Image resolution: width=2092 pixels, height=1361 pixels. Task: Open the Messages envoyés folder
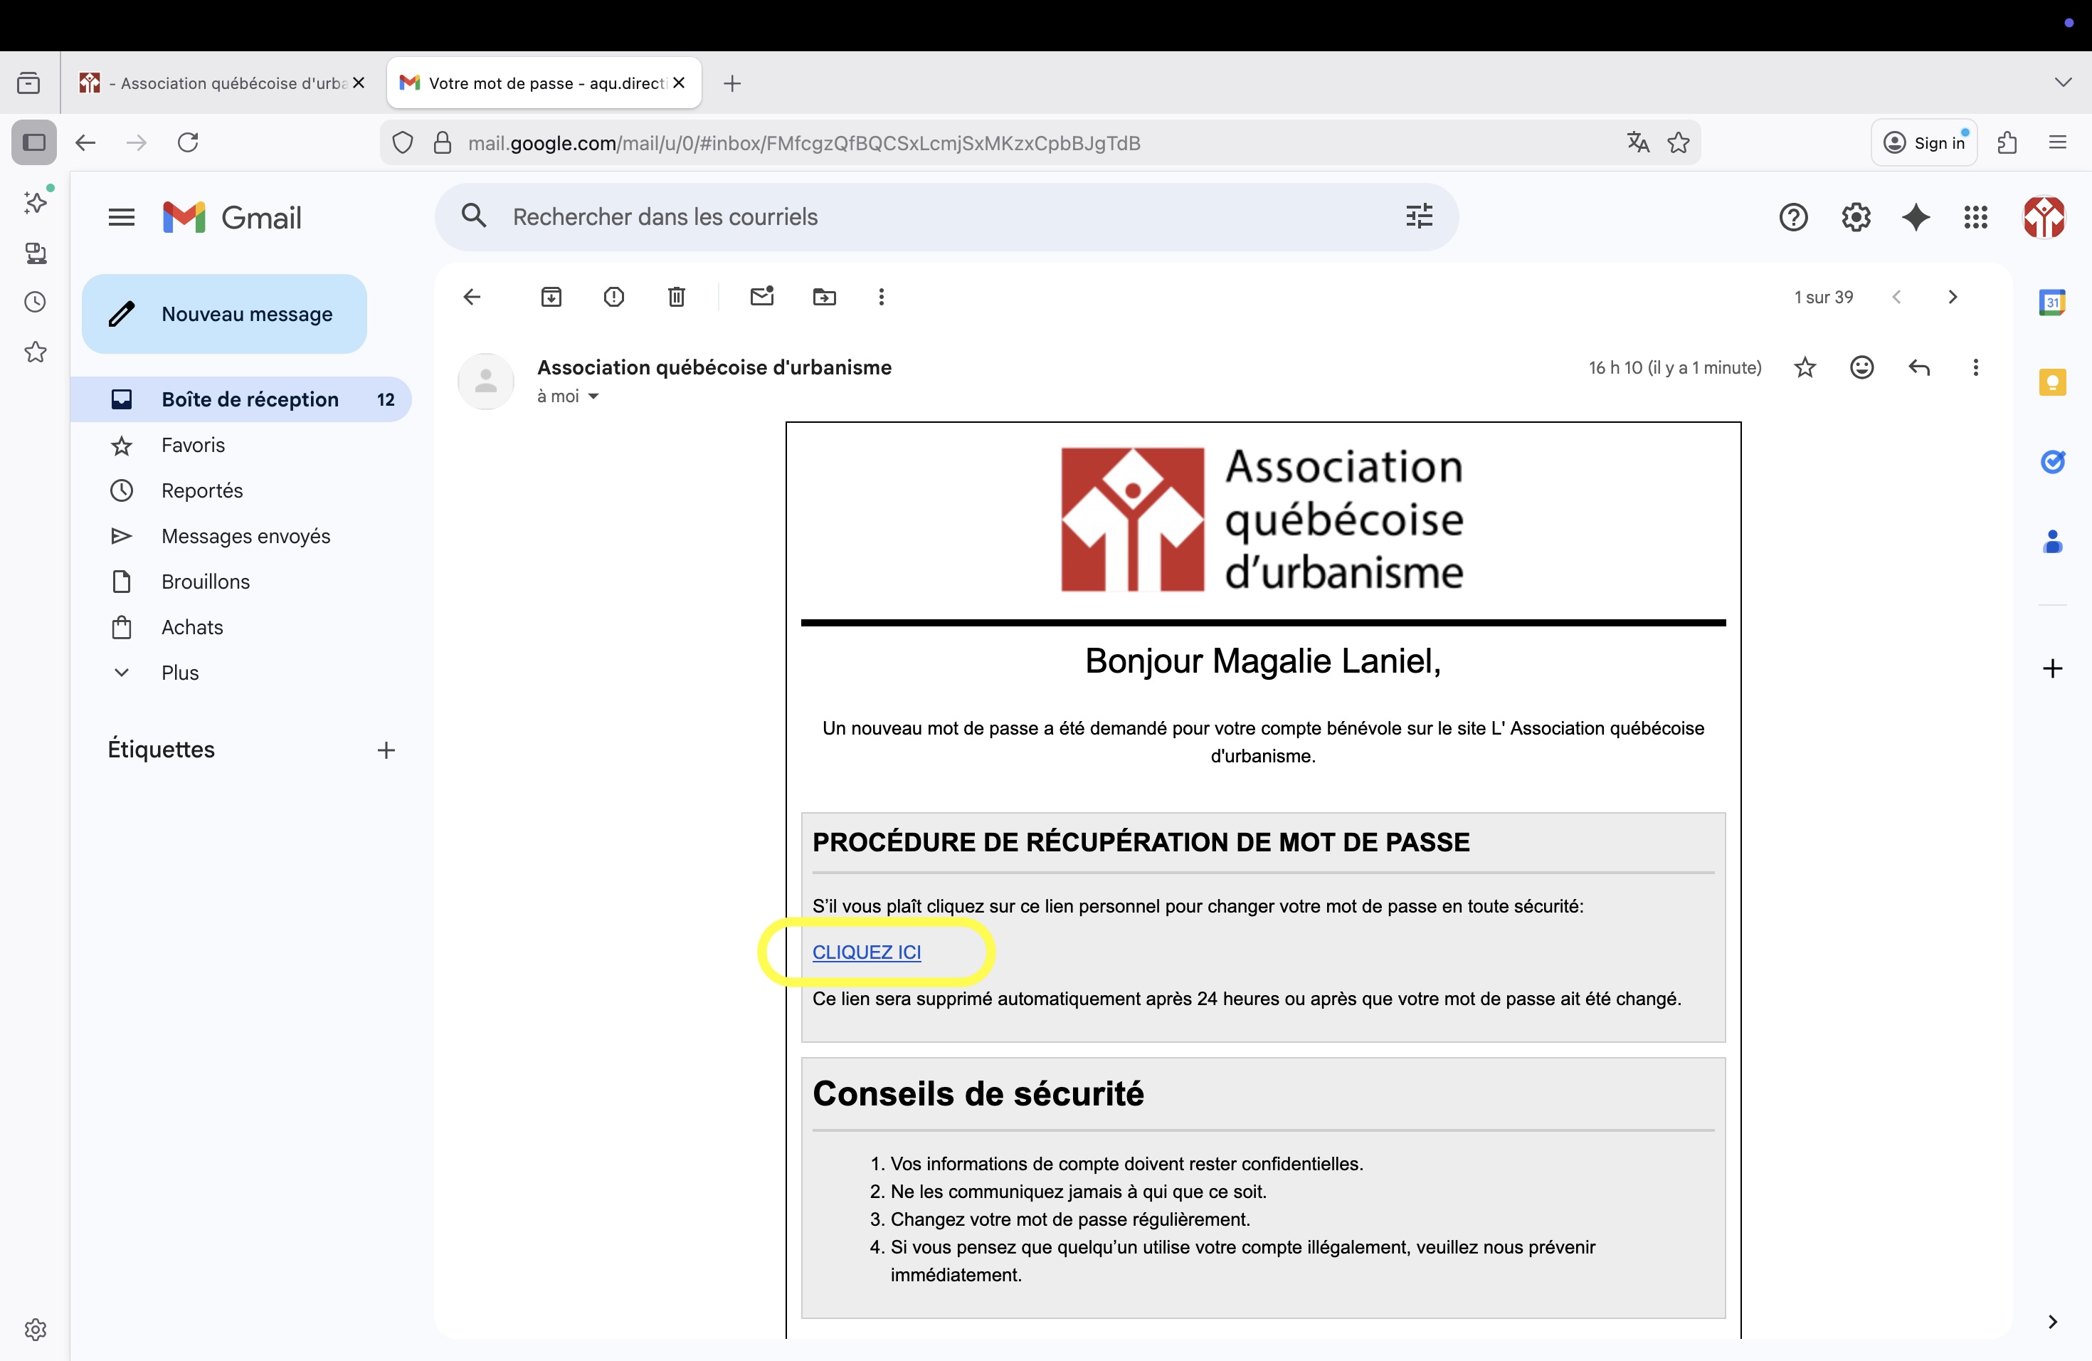[245, 536]
